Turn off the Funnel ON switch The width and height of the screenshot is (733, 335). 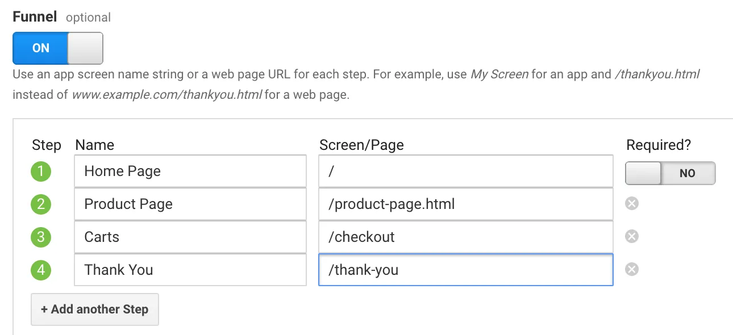pos(58,48)
